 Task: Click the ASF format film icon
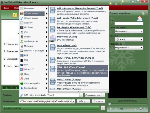tap(53, 10)
